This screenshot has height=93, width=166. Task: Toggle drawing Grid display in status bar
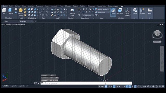click(x=106, y=87)
